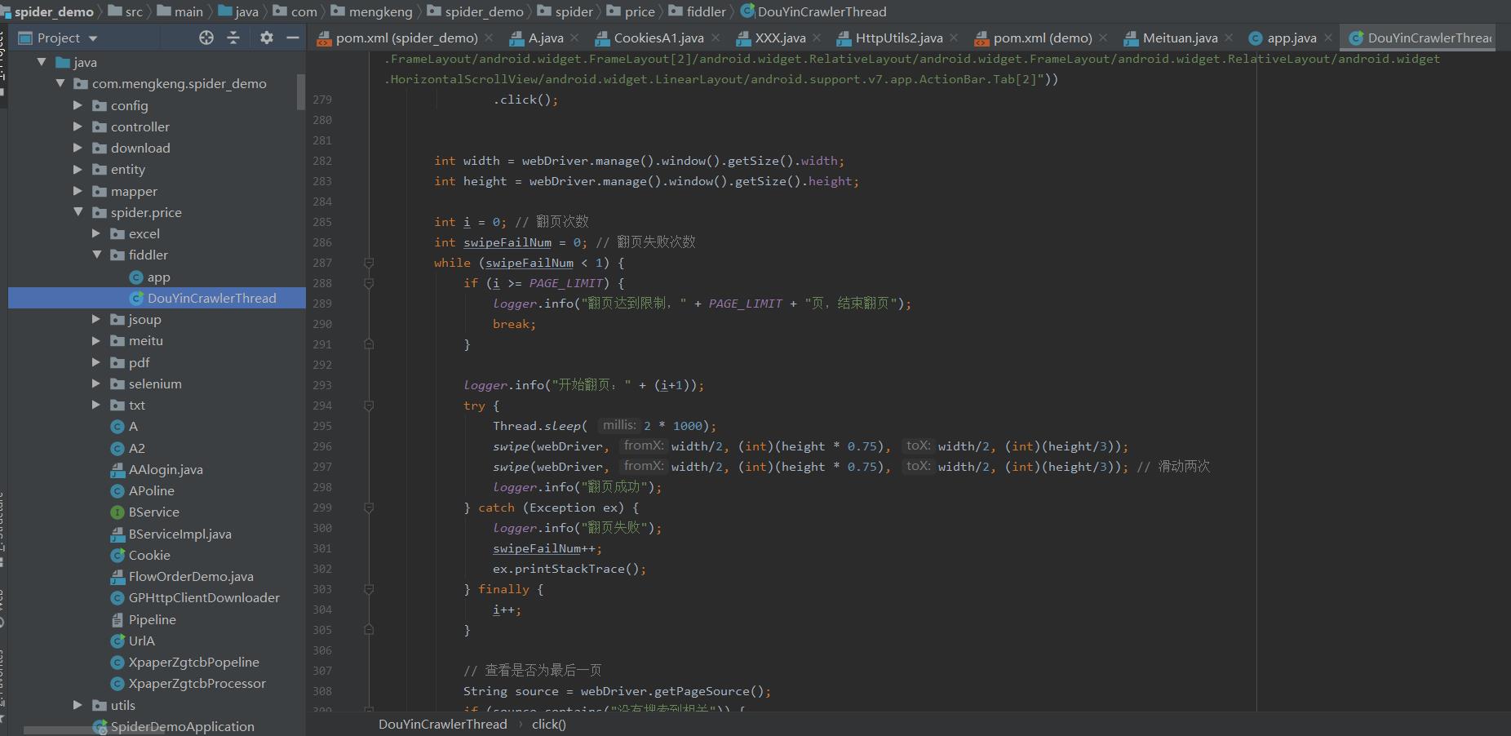This screenshot has height=736, width=1511.
Task: Hide the Project tool window with minus icon
Action: [292, 38]
